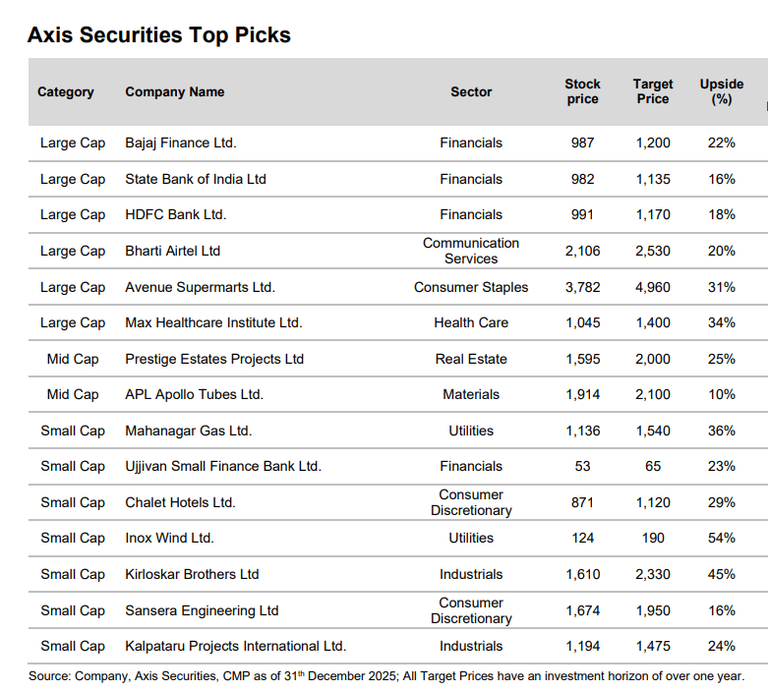768x692 pixels.
Task: Click the Upside (%) column header
Action: [721, 91]
